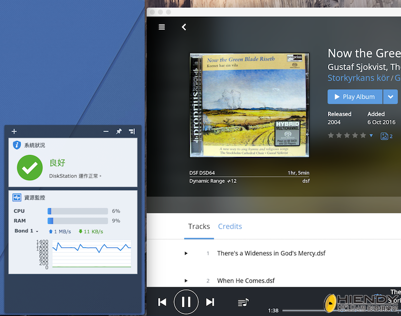Open the system status shield icon

coord(17,145)
